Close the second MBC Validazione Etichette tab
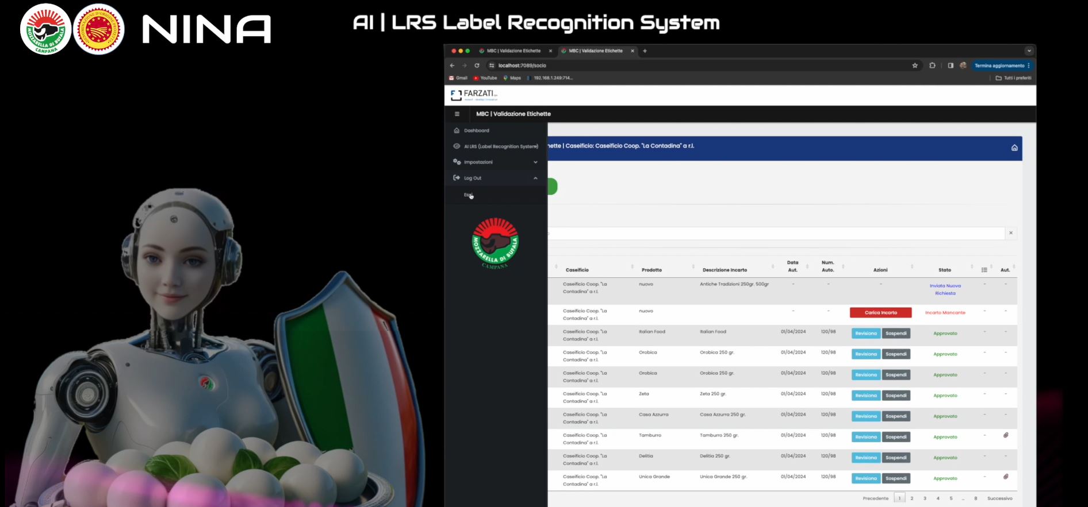1088x507 pixels. pyautogui.click(x=633, y=51)
